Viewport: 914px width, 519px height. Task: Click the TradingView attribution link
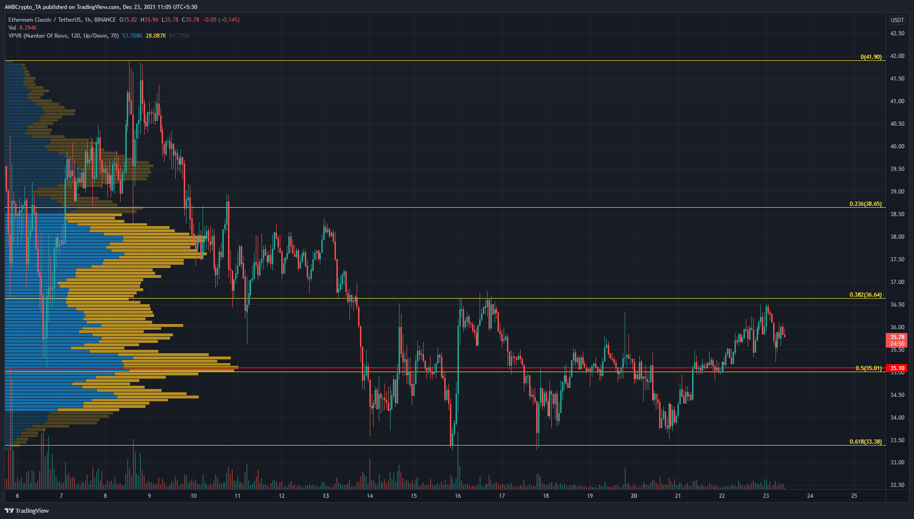coord(33,511)
